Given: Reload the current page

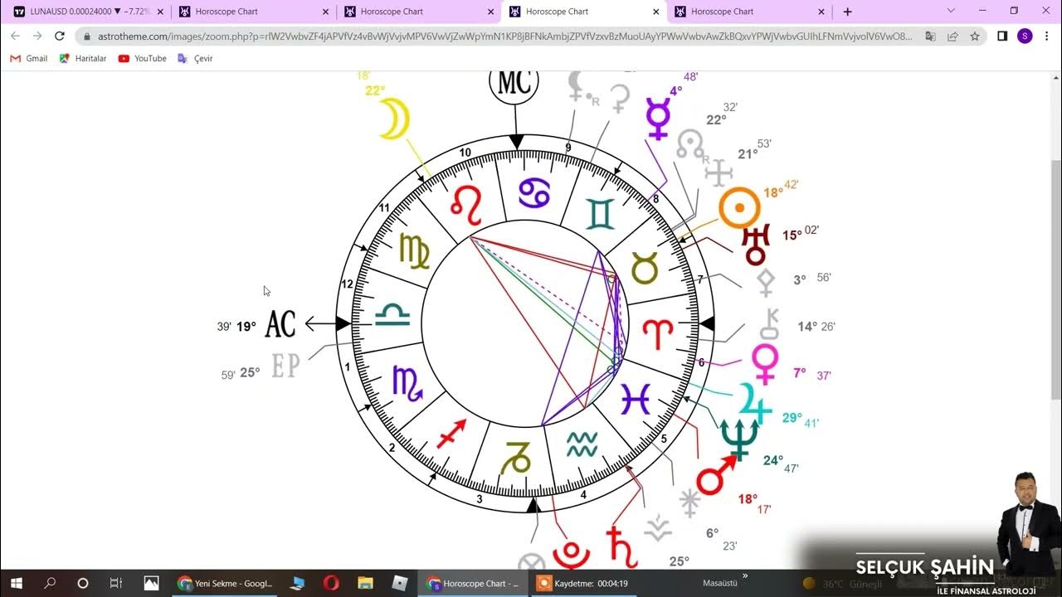Looking at the screenshot, I should coord(60,36).
